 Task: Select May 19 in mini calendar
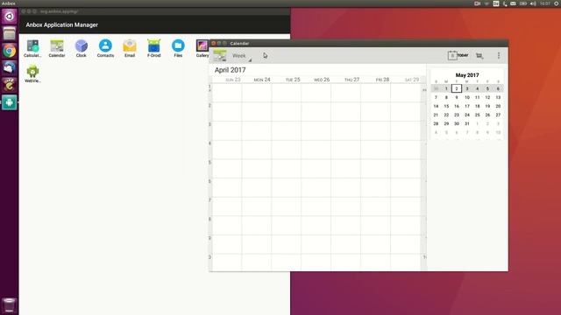(487, 106)
